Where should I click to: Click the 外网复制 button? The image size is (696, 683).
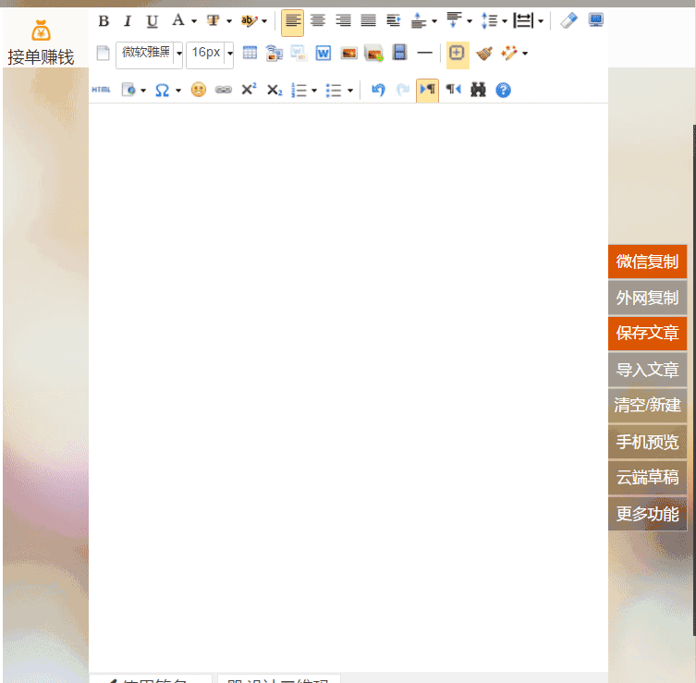point(648,298)
